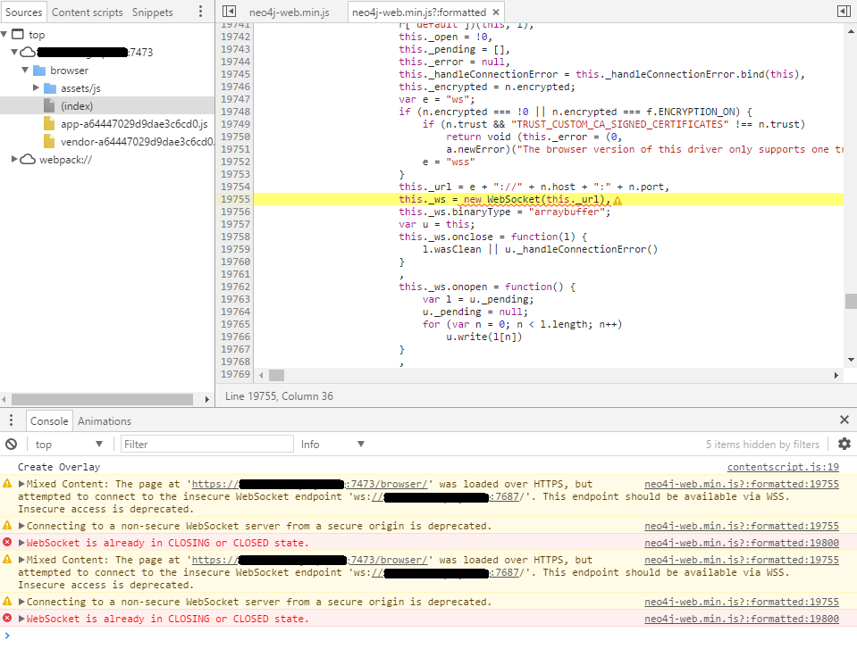
Task: Open the Sources tab in navigator
Action: click(x=23, y=12)
